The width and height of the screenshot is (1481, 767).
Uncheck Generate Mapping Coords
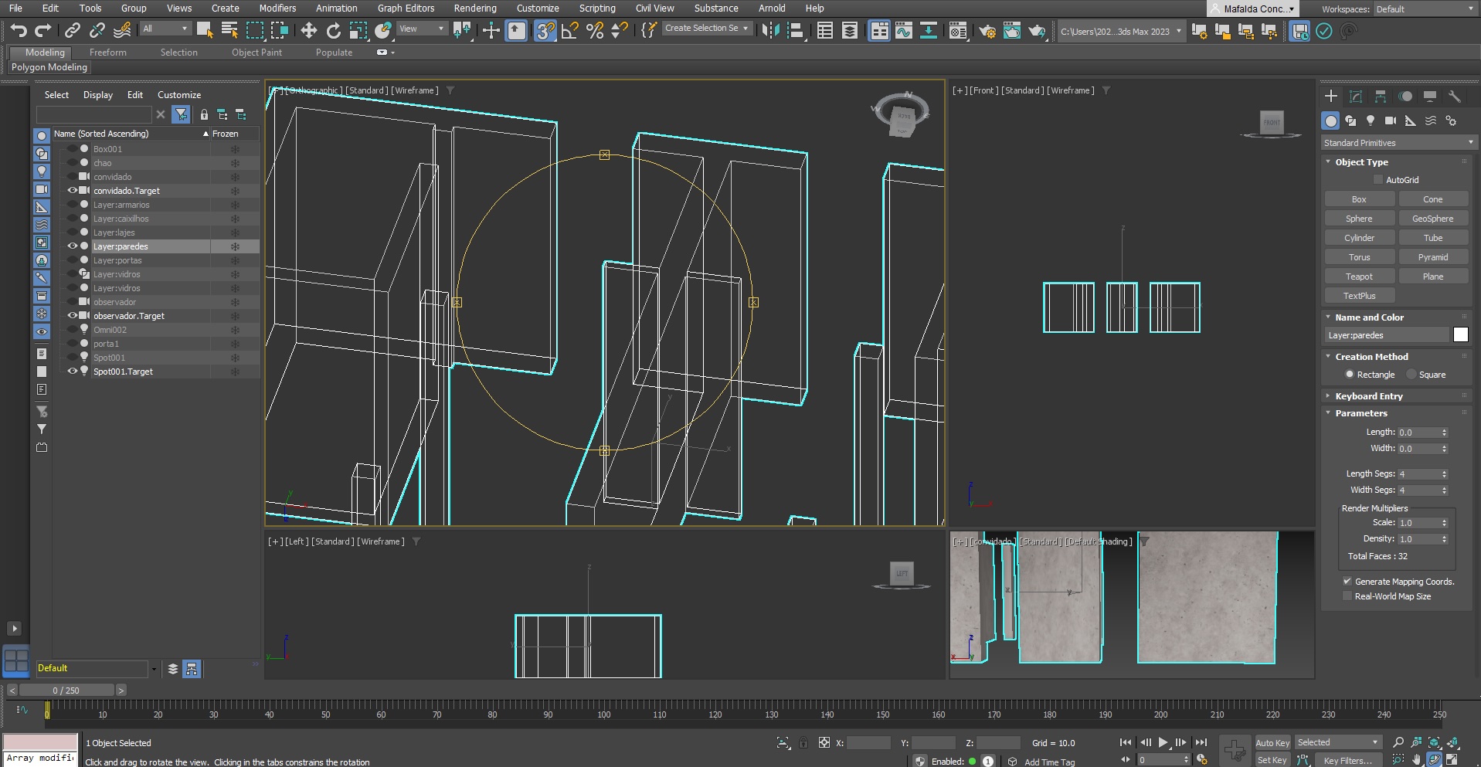pos(1347,582)
